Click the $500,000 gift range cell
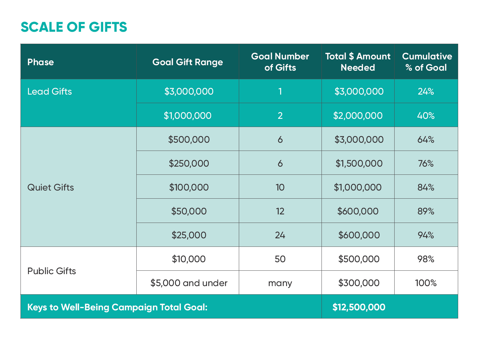Image resolution: width=479 pixels, height=339 pixels. [189, 140]
